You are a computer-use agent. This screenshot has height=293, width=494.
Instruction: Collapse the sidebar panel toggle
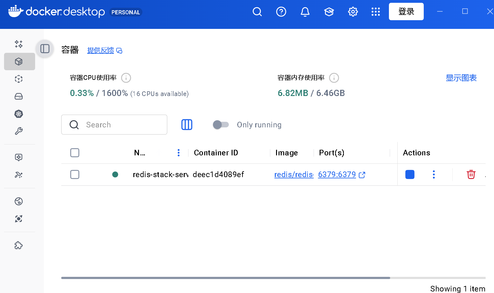coord(45,49)
